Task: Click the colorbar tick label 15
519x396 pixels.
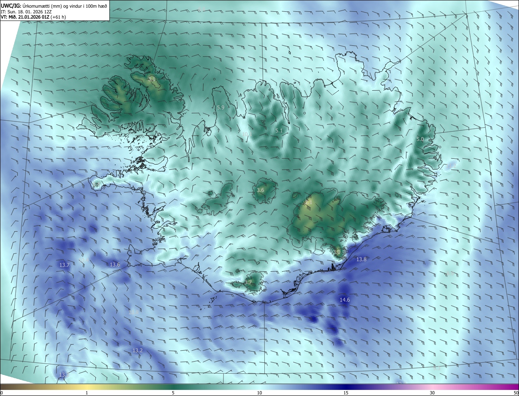Action: [x=346, y=393]
